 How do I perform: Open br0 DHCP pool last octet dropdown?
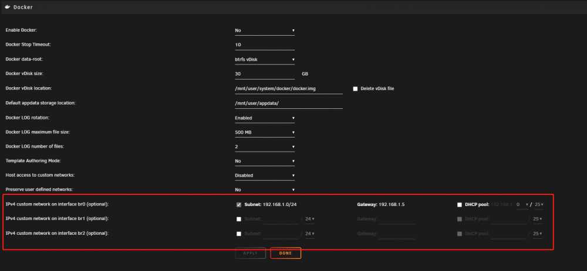[522, 204]
